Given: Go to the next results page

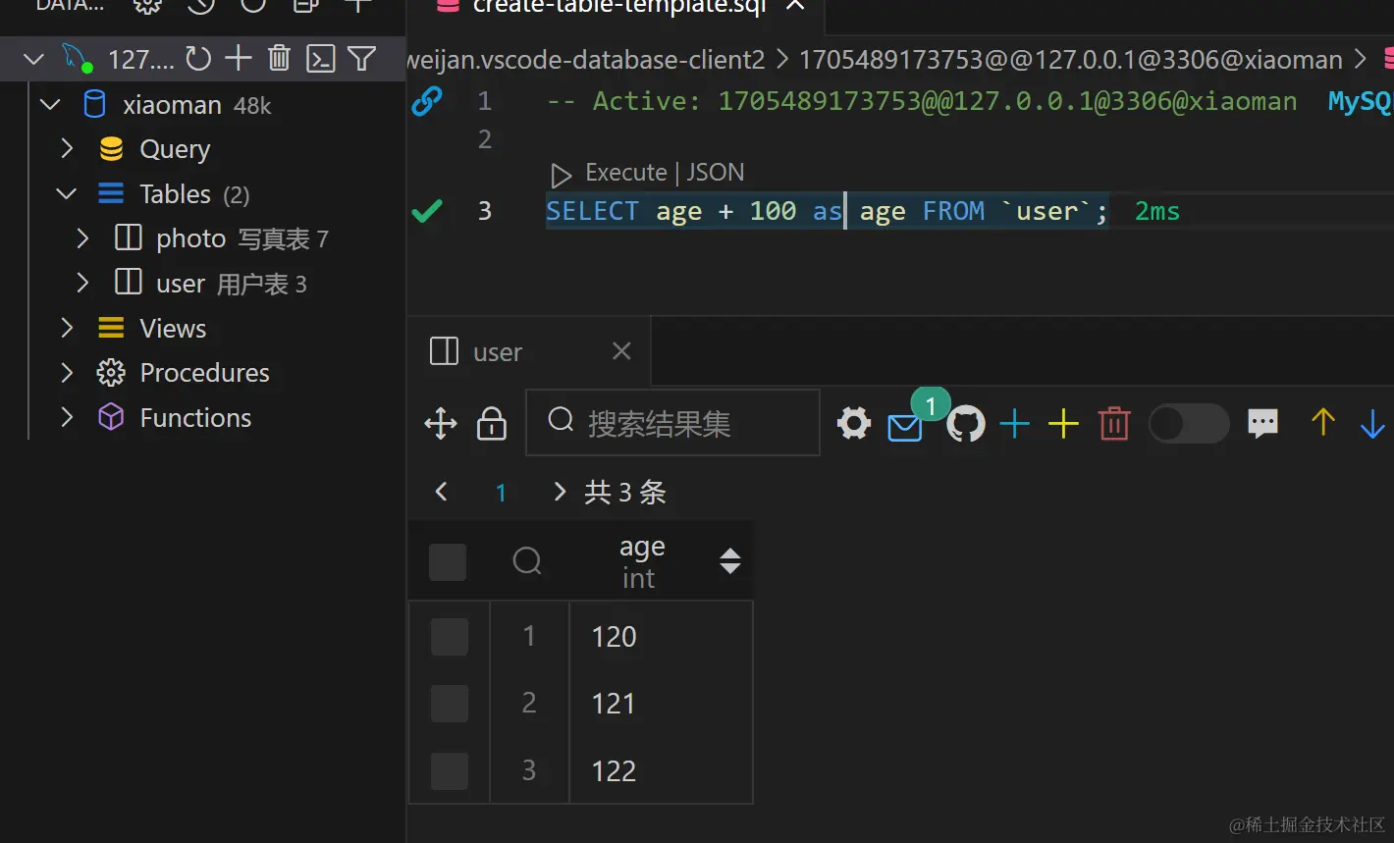Looking at the screenshot, I should tap(560, 492).
